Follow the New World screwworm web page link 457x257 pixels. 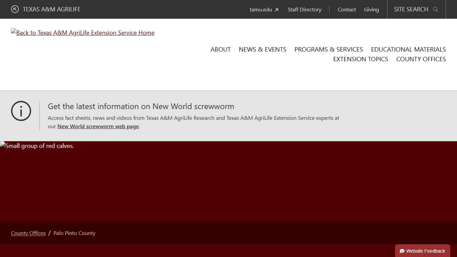[x=98, y=126]
